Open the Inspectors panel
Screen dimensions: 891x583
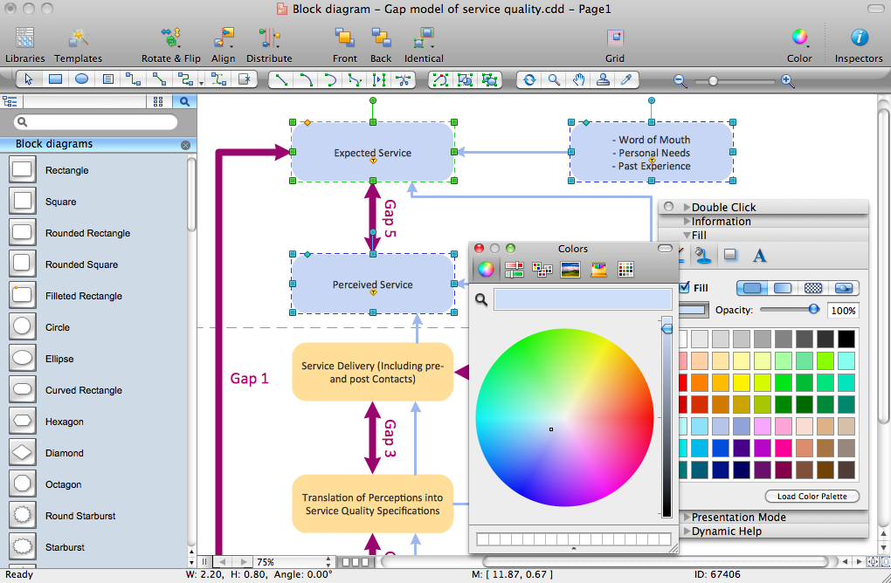pos(859,45)
